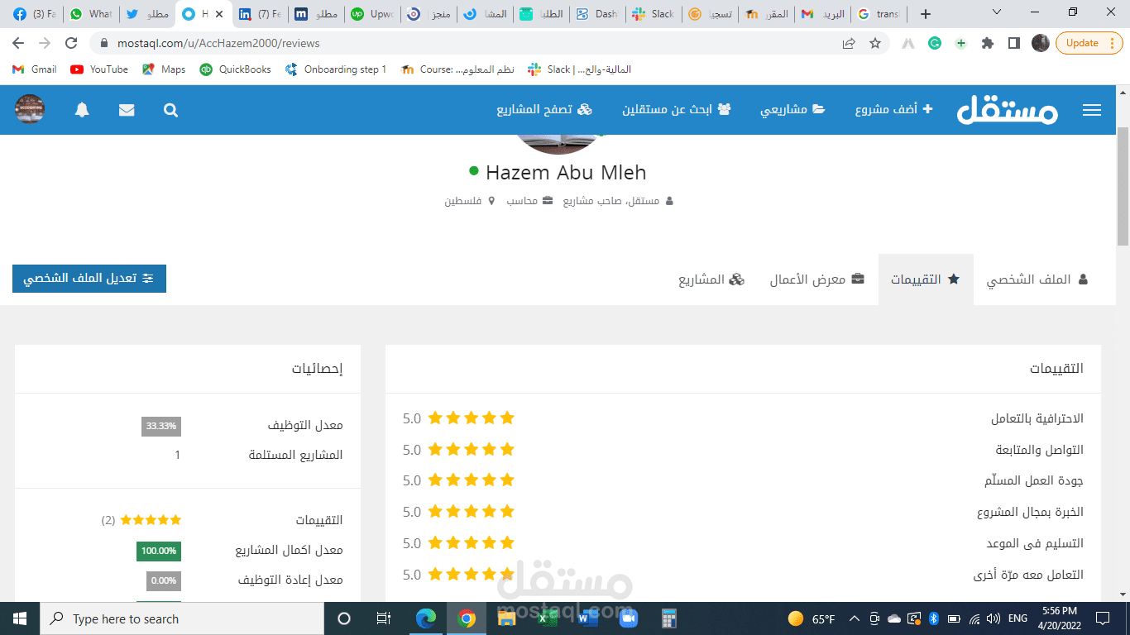The width and height of the screenshot is (1130, 635).
Task: Click the 33.33% hiring rate badge
Action: [161, 426]
